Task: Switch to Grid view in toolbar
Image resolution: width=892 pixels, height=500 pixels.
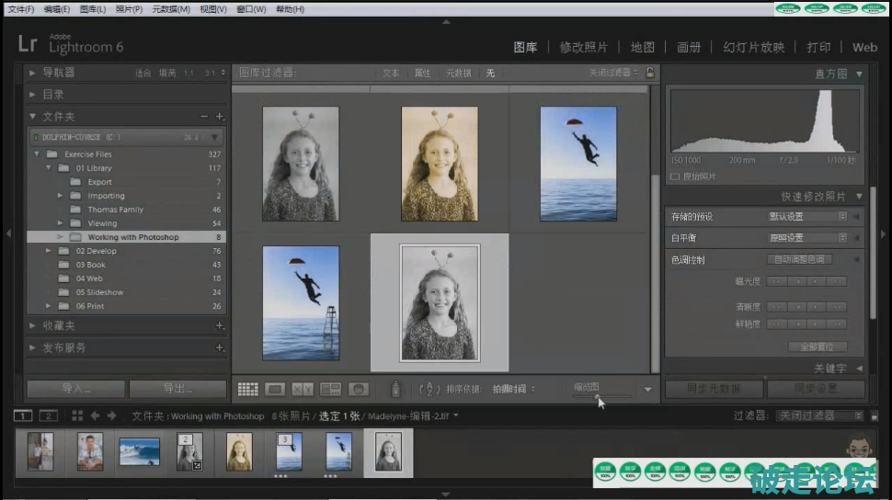Action: pyautogui.click(x=247, y=389)
